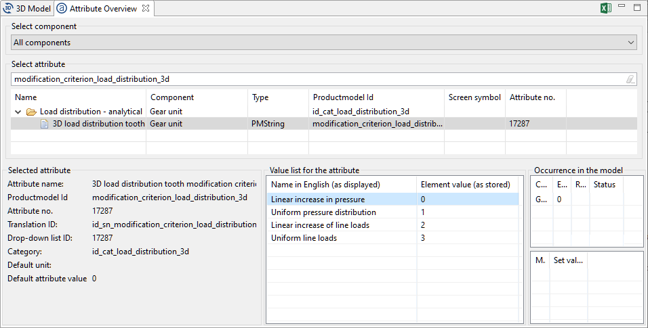Click the Status column header in Occurrence

click(x=604, y=185)
